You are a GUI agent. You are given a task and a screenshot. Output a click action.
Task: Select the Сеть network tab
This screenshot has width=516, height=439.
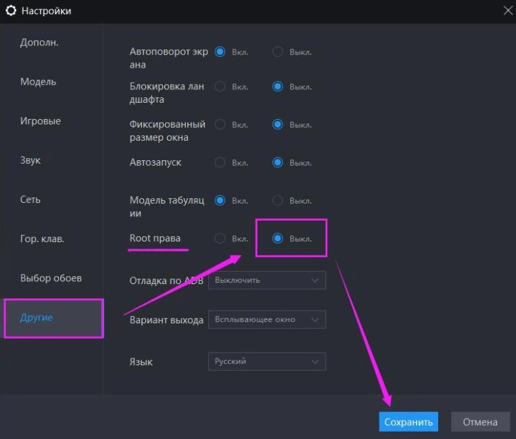[x=30, y=200]
